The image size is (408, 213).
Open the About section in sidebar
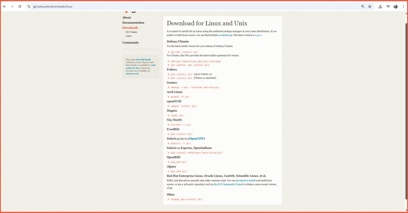[126, 18]
